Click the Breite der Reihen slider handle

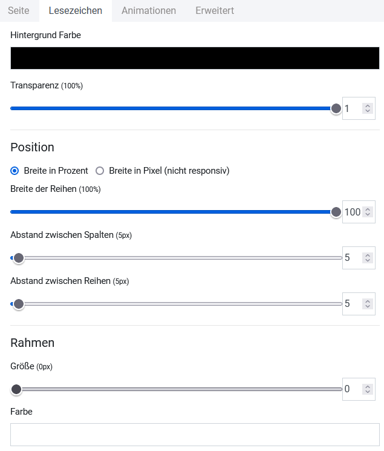pyautogui.click(x=336, y=212)
